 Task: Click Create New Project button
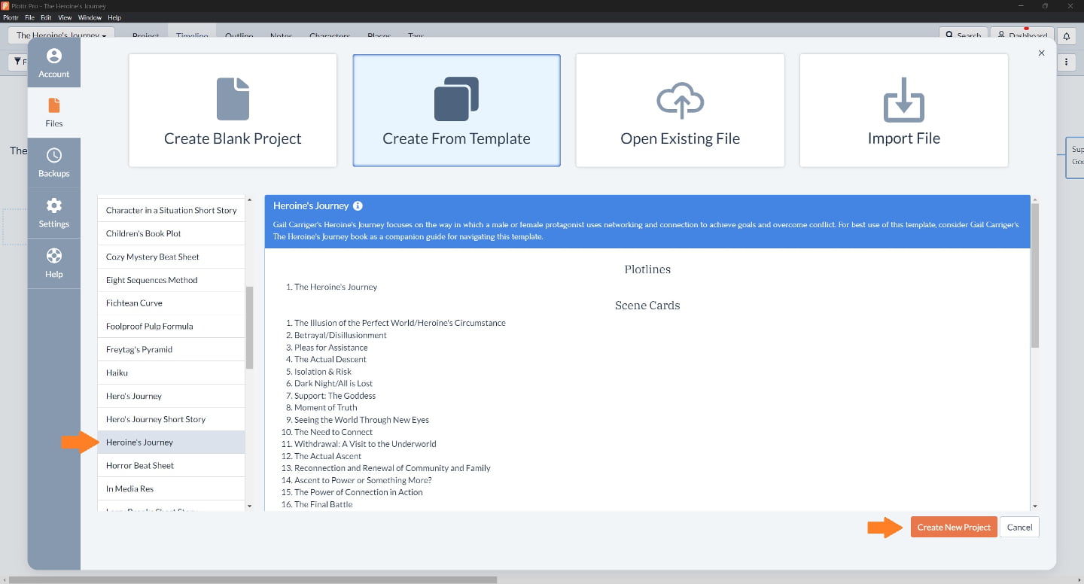coord(954,527)
